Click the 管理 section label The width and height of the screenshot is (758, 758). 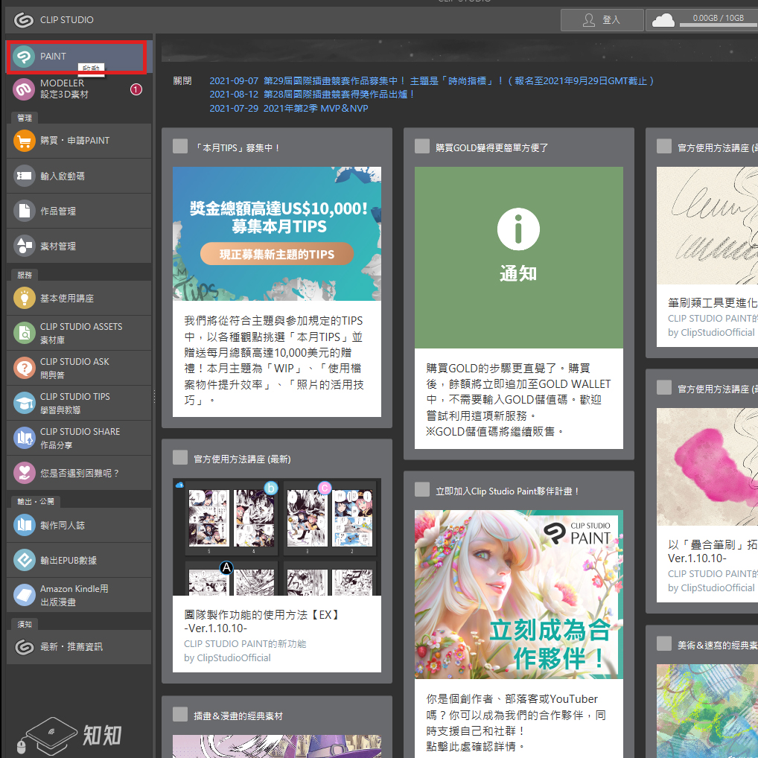(x=25, y=118)
